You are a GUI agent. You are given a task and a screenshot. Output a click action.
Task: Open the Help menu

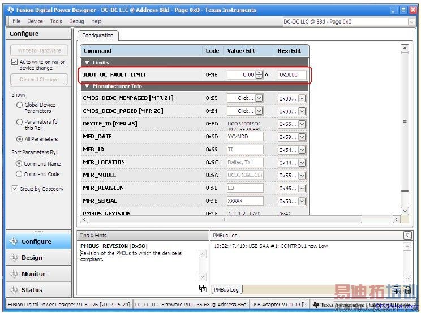tap(96, 21)
